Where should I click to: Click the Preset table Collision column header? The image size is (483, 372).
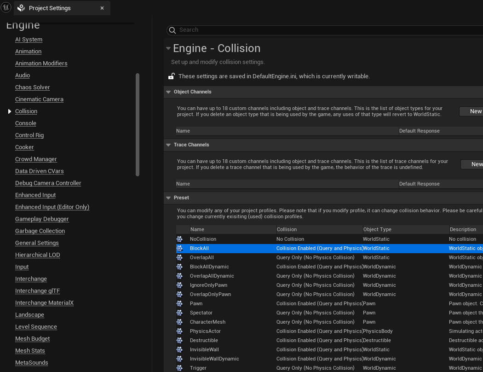click(319, 230)
